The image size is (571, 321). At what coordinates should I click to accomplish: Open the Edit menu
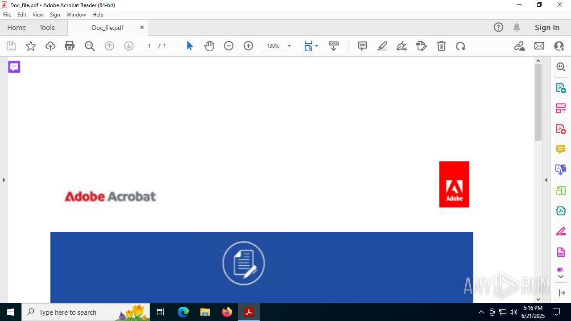22,15
